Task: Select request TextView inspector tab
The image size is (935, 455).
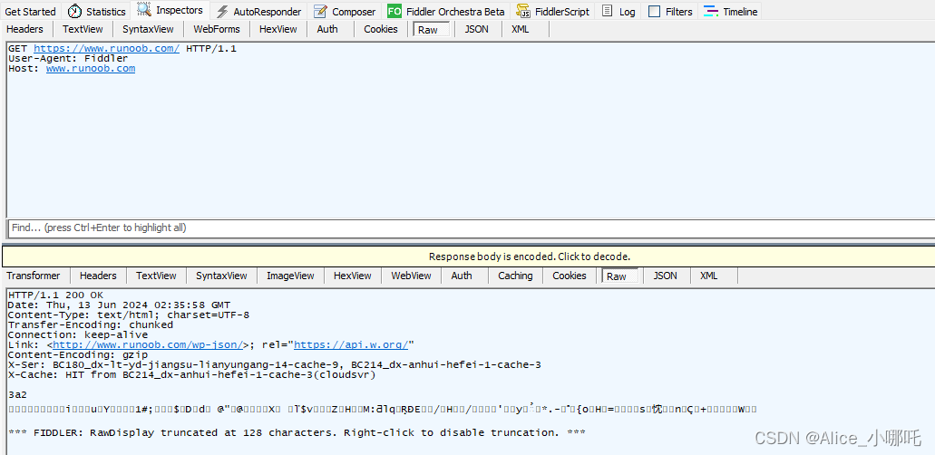Action: click(83, 29)
